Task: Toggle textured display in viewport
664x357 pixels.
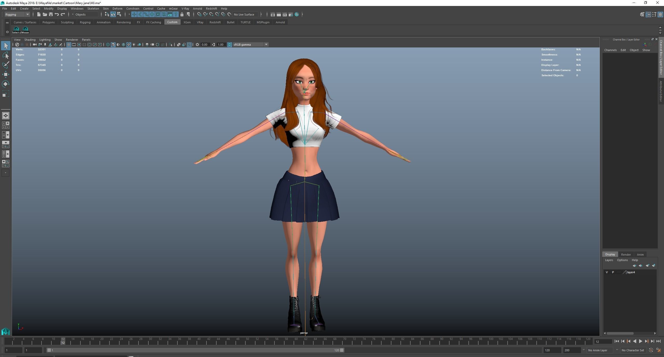Action: click(129, 45)
